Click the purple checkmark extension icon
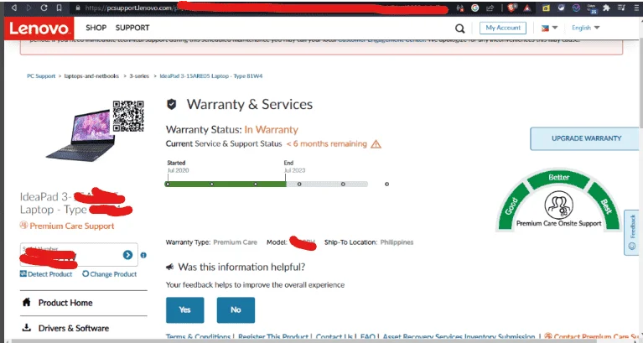This screenshot has height=343, width=643. coord(576,8)
